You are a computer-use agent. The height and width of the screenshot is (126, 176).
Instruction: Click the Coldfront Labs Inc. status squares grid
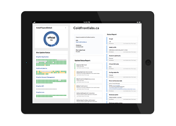point(51,73)
